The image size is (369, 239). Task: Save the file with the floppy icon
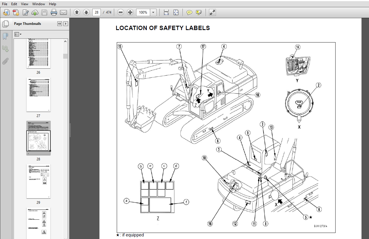coord(44,12)
